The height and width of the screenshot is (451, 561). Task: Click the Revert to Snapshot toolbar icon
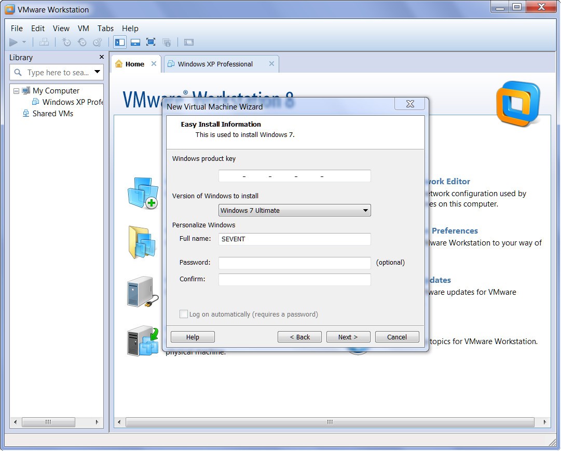click(82, 42)
